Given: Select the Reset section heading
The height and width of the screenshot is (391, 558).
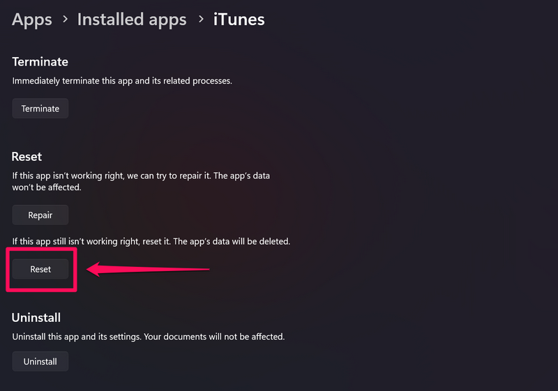Looking at the screenshot, I should click(27, 157).
